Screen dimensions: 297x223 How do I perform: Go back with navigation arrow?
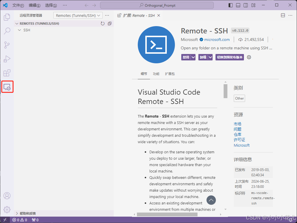coord(86,5)
